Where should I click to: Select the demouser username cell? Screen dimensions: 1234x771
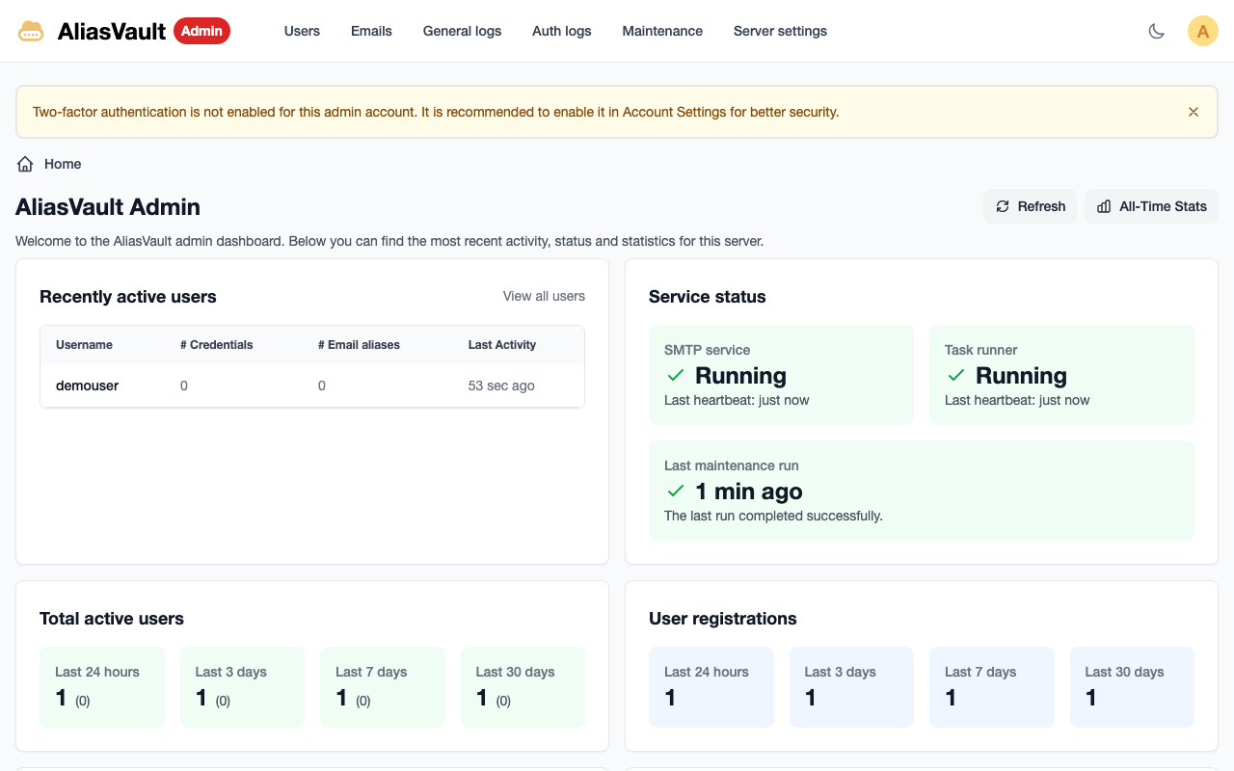click(x=87, y=385)
